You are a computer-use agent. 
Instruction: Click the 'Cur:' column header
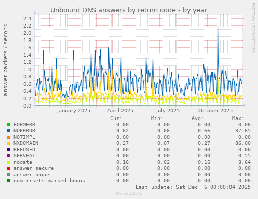click(116, 118)
